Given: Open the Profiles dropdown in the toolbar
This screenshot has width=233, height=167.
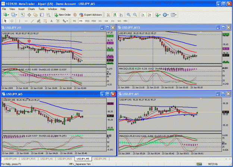Looking at the screenshot, I should [x=14, y=15].
